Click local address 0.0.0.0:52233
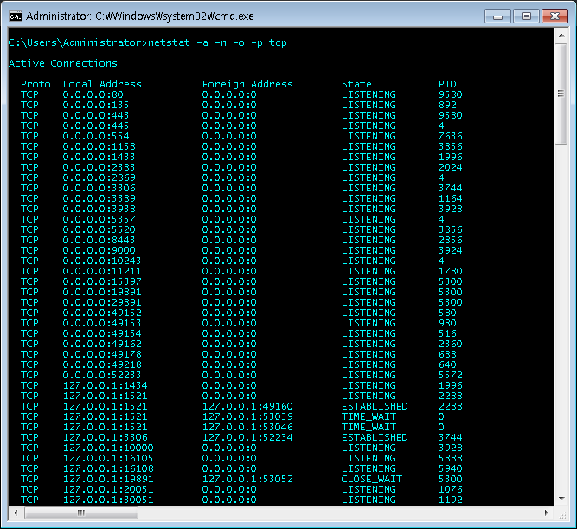 click(x=102, y=375)
